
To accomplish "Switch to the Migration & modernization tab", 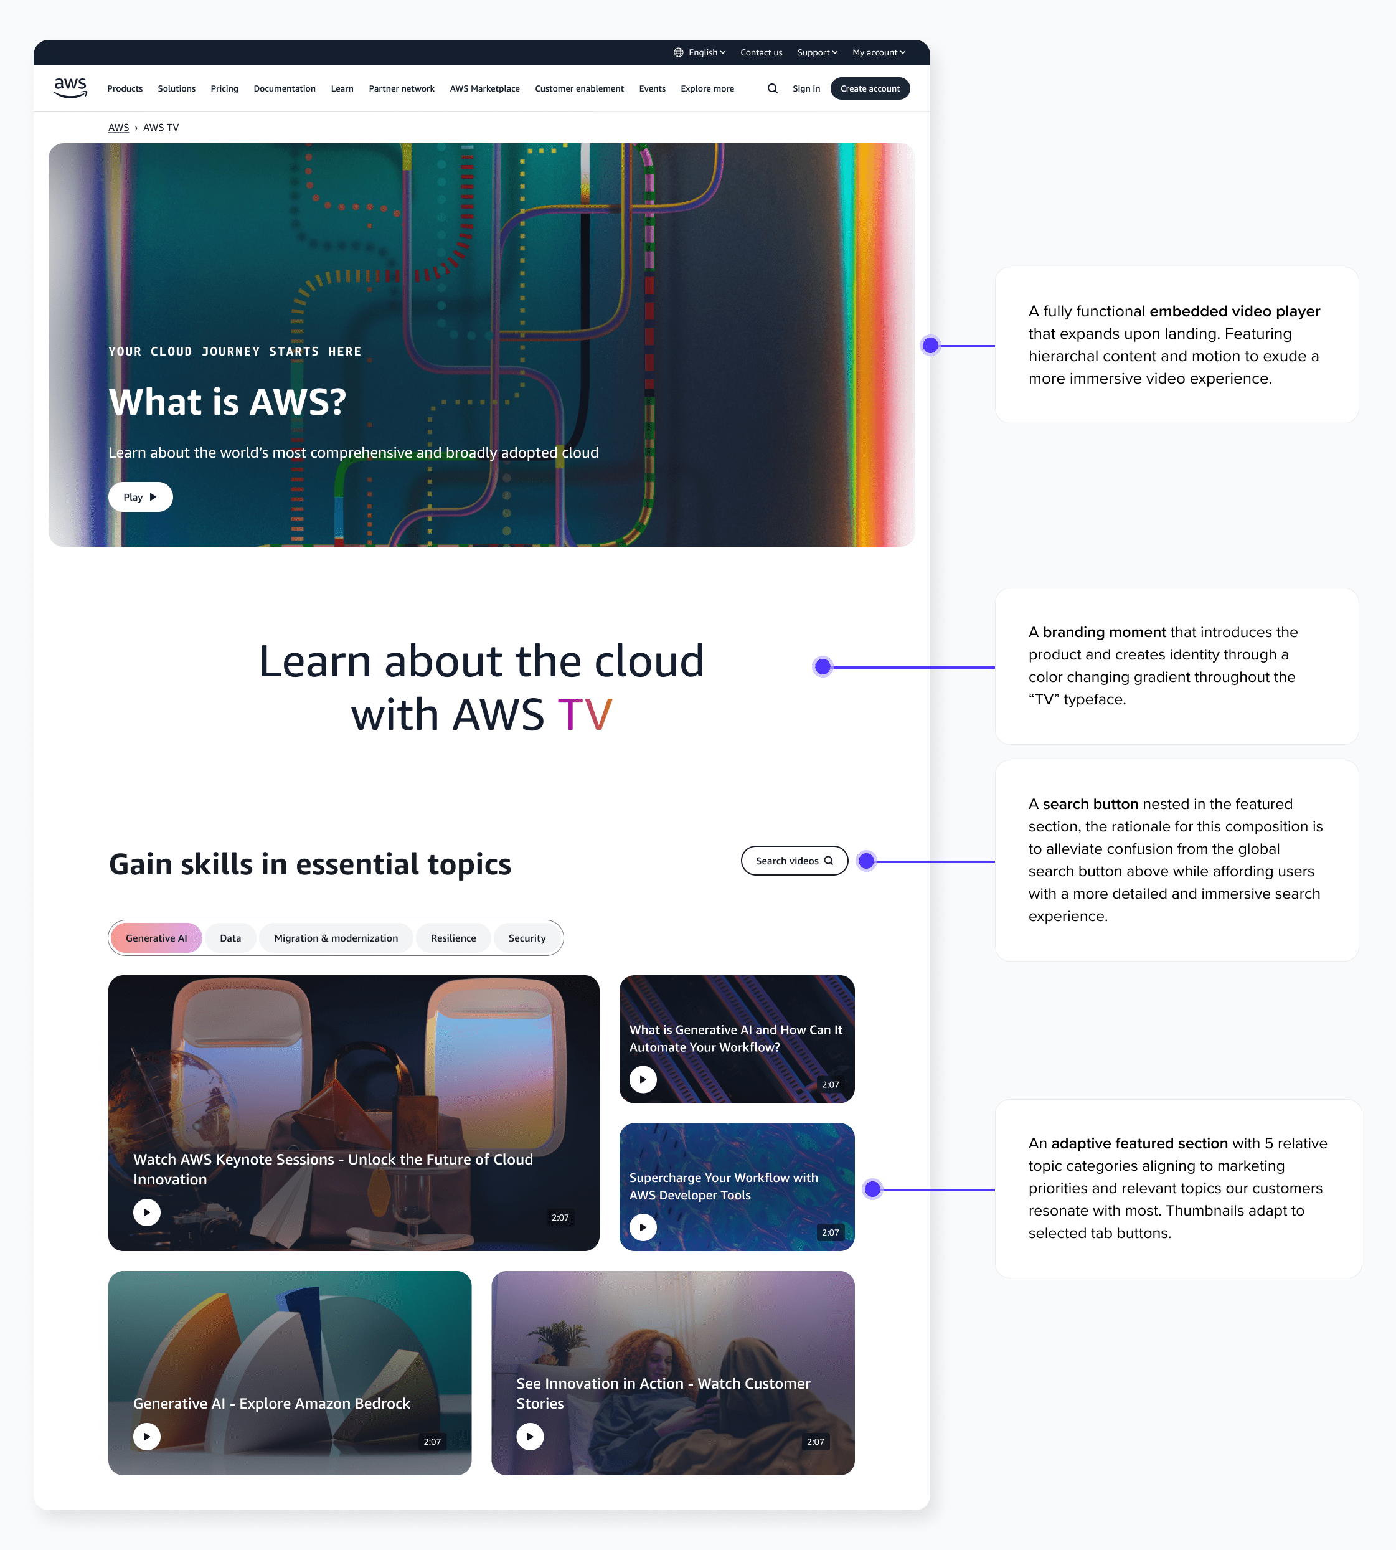I will coord(336,938).
